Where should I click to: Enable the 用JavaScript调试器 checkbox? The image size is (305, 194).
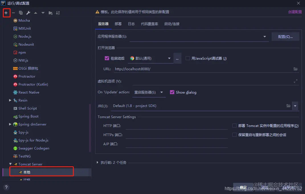188,58
